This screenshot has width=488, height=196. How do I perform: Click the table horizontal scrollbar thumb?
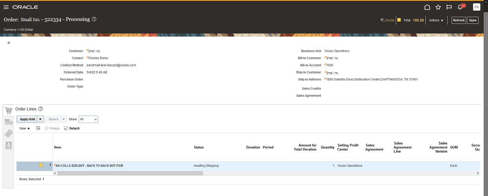click(130, 173)
